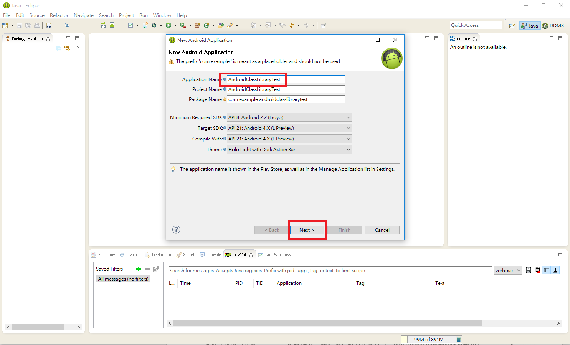
Task: Click the Next > button
Action: (307, 230)
